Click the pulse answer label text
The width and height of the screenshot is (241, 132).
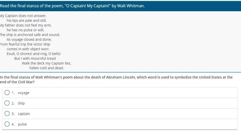pos(22,124)
